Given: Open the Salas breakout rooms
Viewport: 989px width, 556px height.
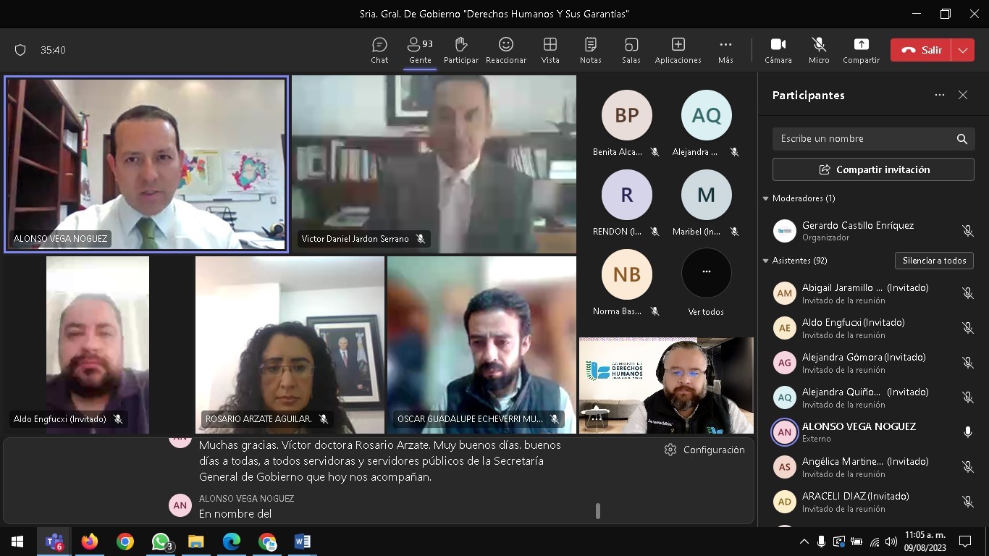Looking at the screenshot, I should 631,50.
